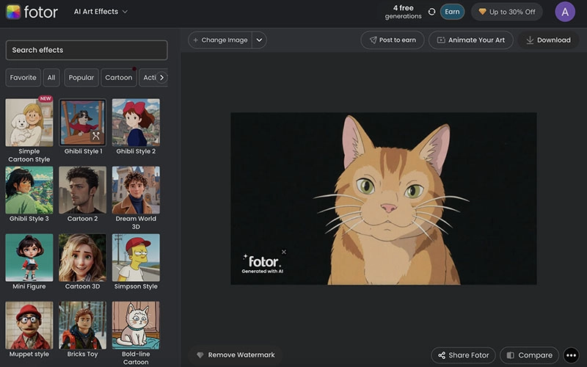587x367 pixels.
Task: Open the AI Art Effects dropdown
Action: tap(101, 12)
